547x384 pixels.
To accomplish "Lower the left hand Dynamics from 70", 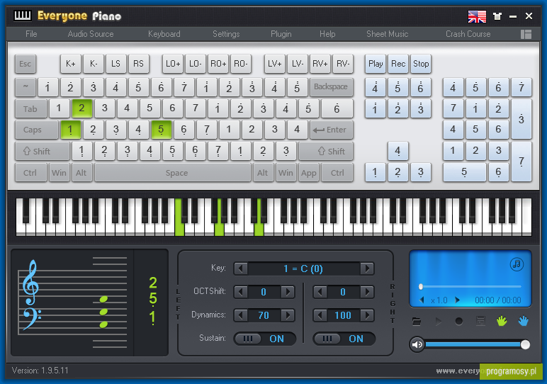I will point(241,315).
